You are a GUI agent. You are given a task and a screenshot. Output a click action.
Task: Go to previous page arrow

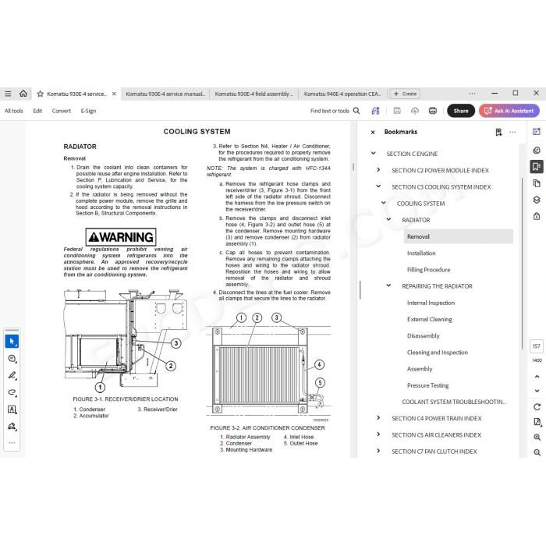537,377
